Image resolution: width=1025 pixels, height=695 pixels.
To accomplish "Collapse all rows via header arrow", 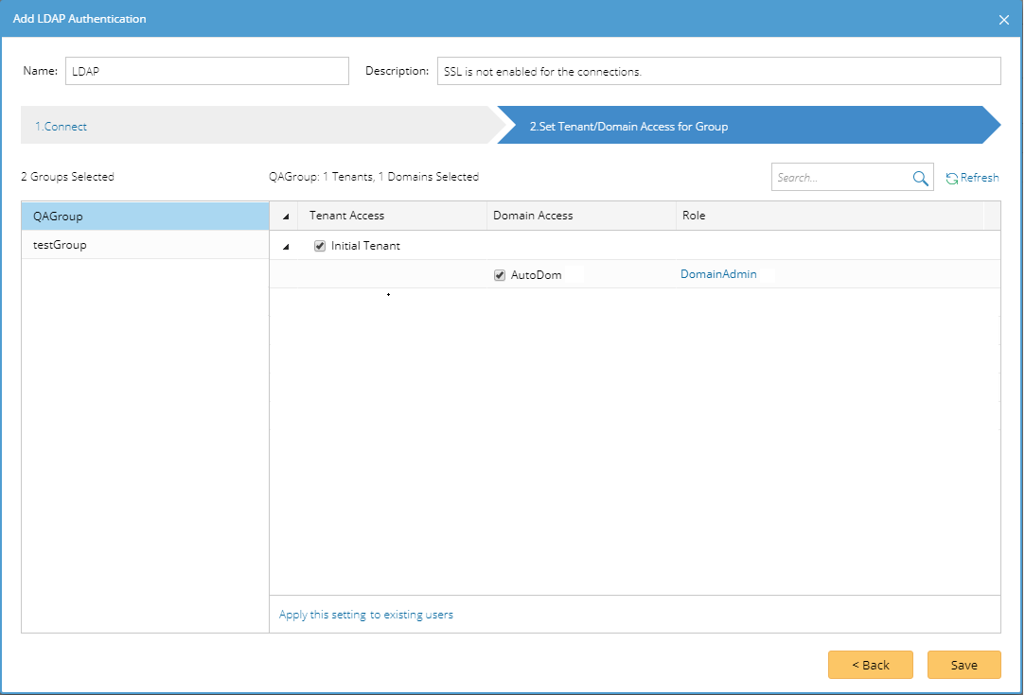I will (286, 217).
